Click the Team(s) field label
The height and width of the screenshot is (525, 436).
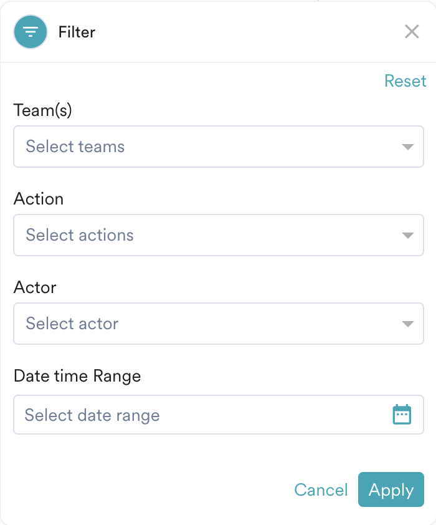42,110
